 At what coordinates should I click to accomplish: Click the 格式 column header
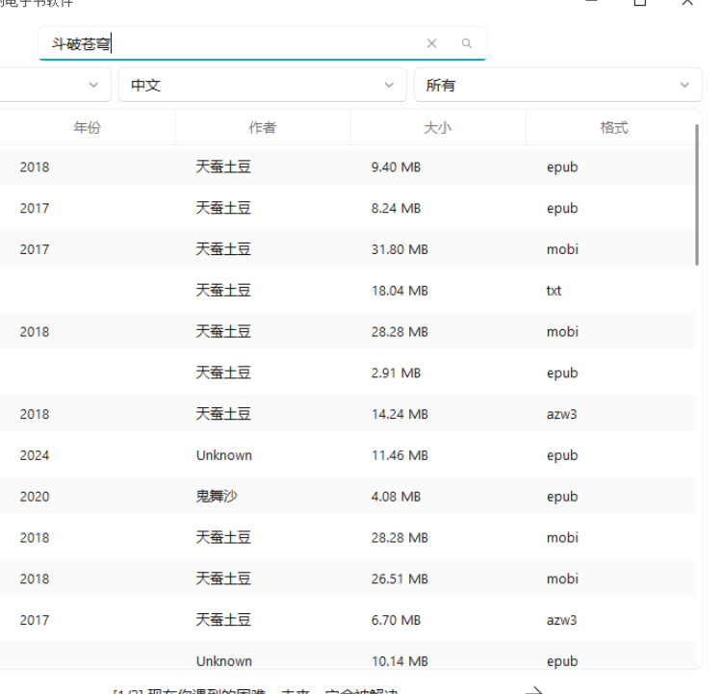pyautogui.click(x=613, y=127)
